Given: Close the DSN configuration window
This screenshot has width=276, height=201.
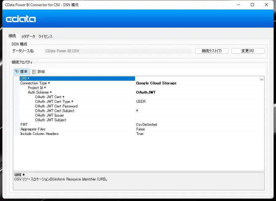Looking at the screenshot, I should pyautogui.click(x=266, y=5).
